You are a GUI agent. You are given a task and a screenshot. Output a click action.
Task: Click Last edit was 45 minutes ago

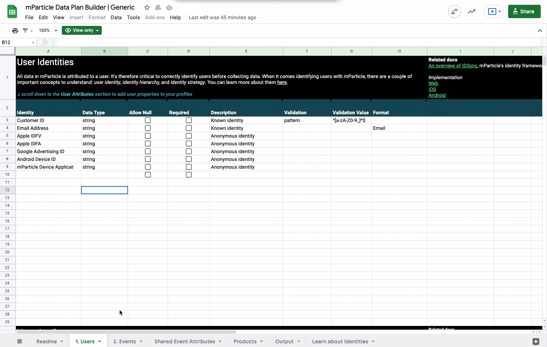tap(222, 17)
